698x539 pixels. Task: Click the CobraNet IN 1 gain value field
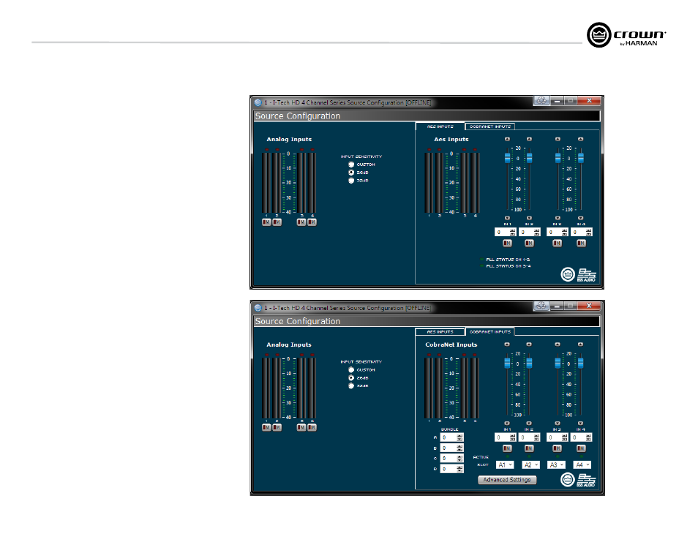[x=502, y=437]
